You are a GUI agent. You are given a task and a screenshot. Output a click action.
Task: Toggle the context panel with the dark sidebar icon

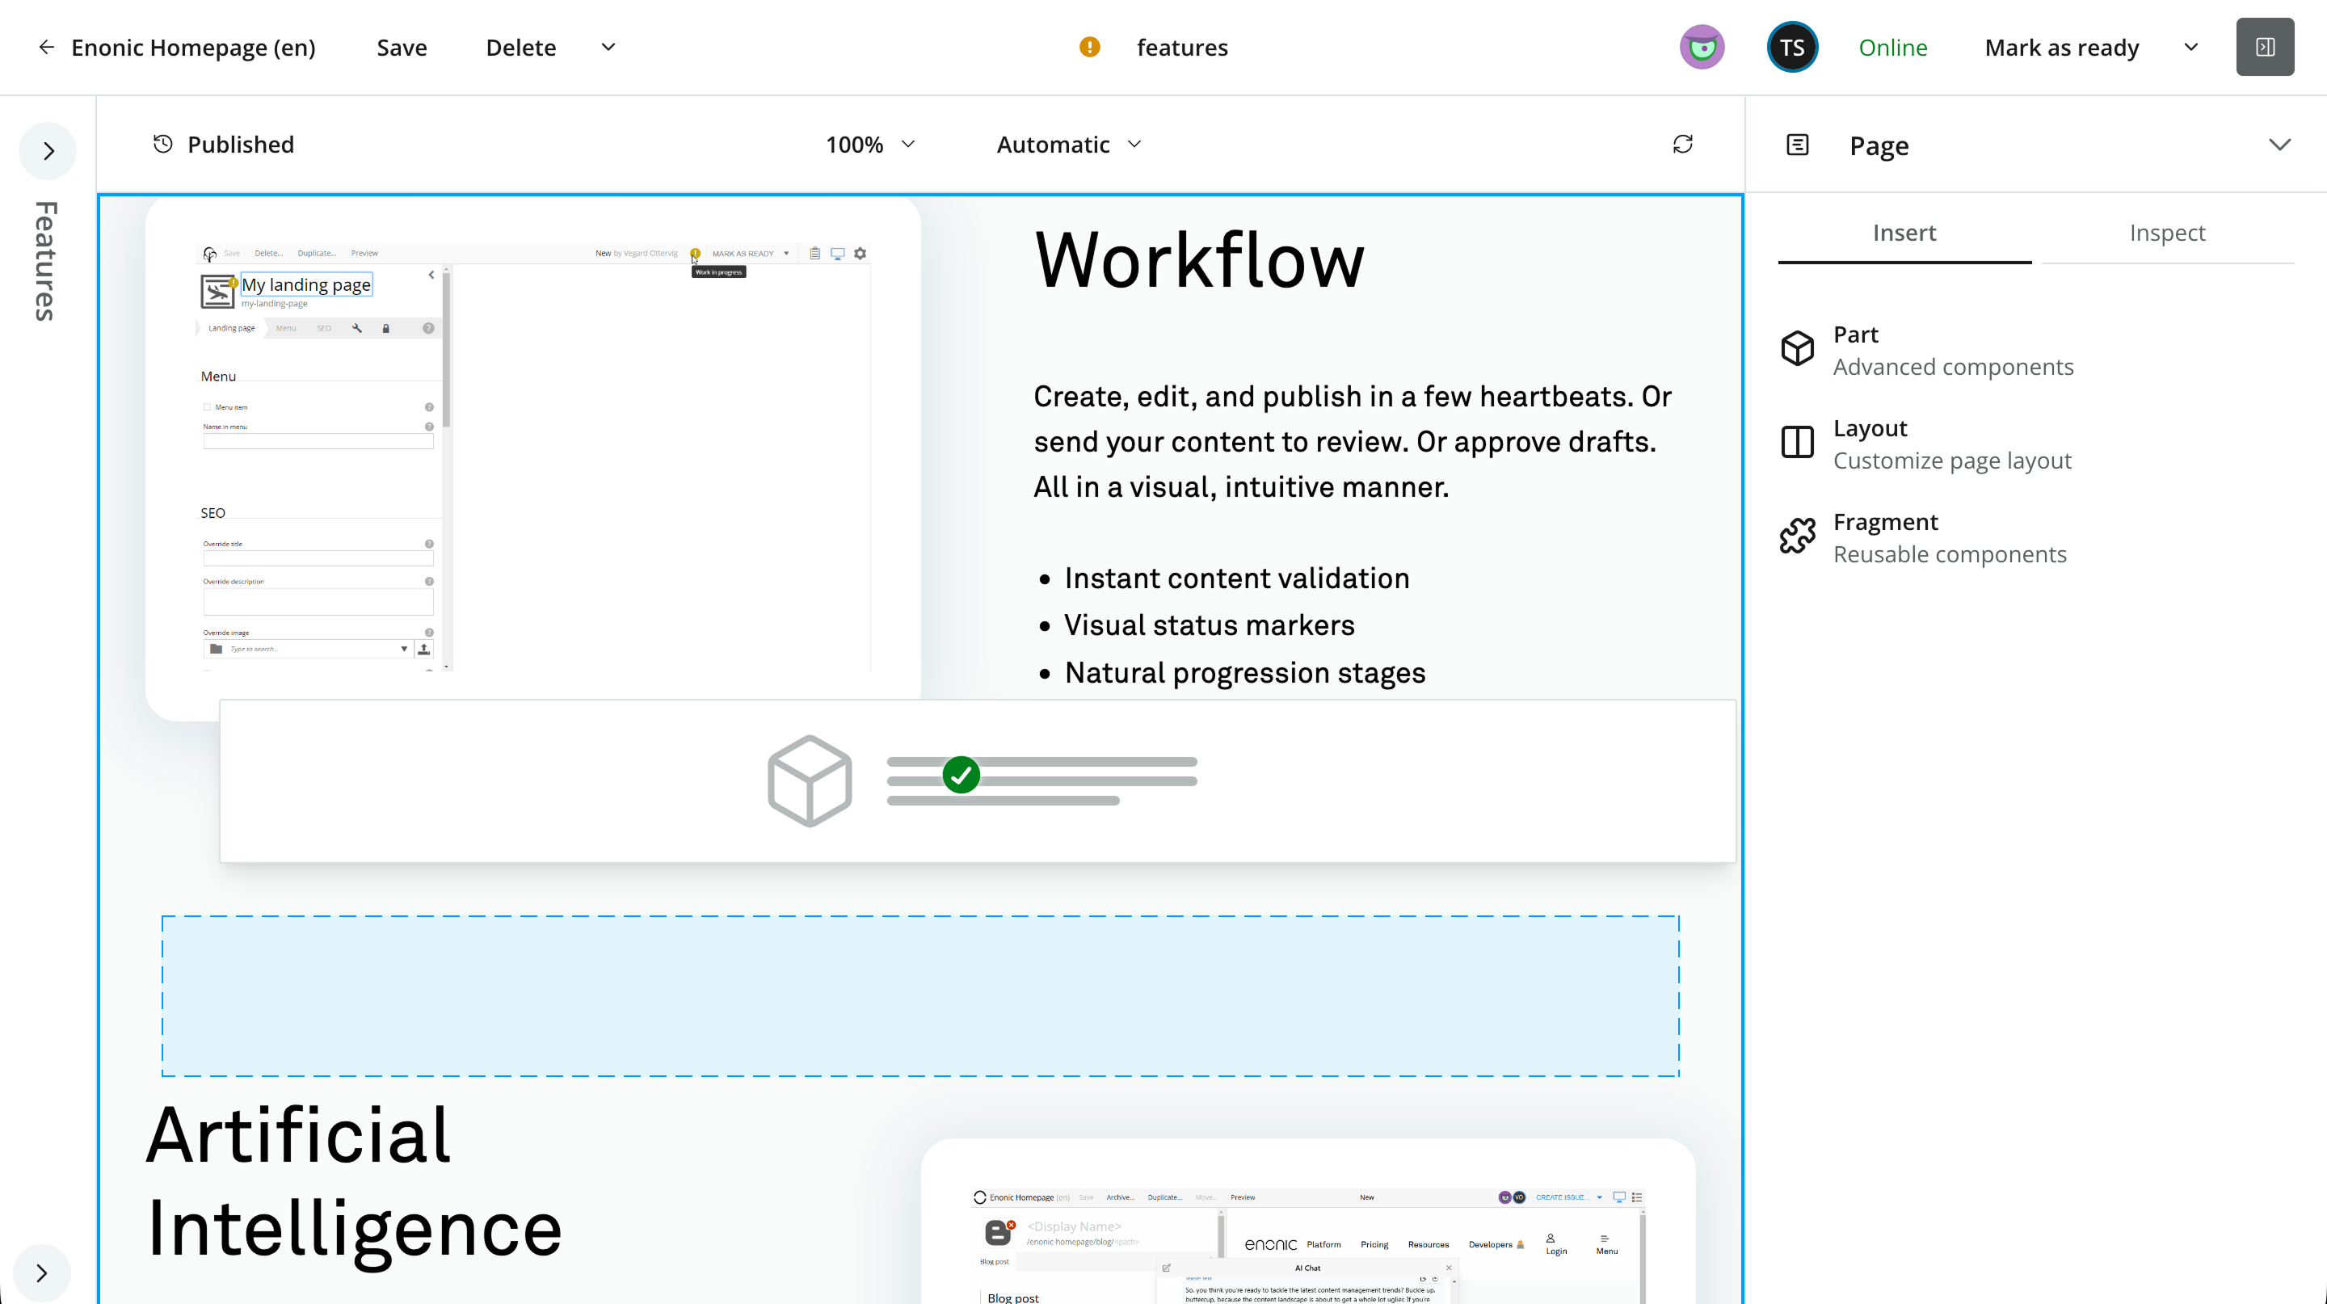[2265, 47]
